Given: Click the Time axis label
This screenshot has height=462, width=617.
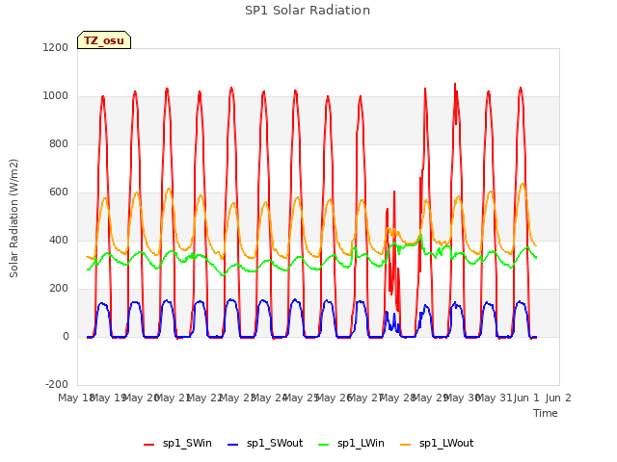Looking at the screenshot, I should point(546,413).
